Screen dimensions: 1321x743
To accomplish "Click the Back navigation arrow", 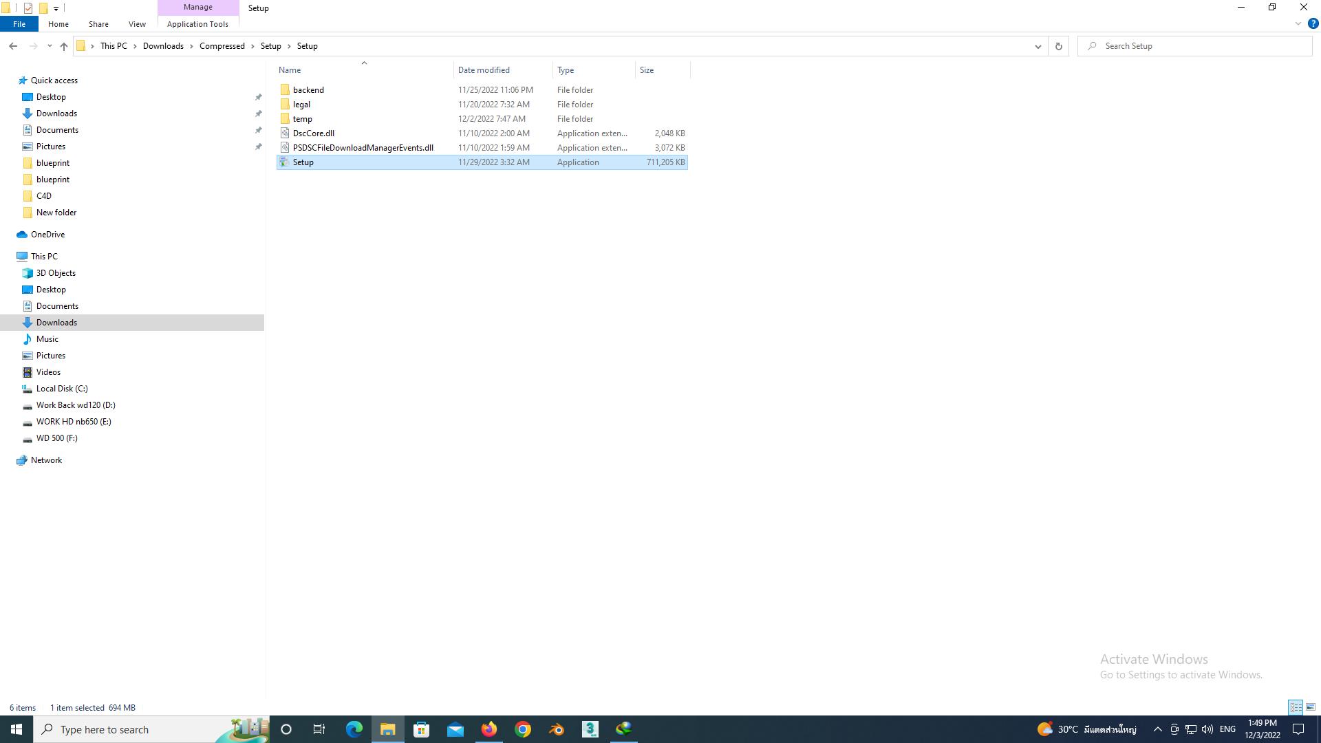I will (13, 46).
